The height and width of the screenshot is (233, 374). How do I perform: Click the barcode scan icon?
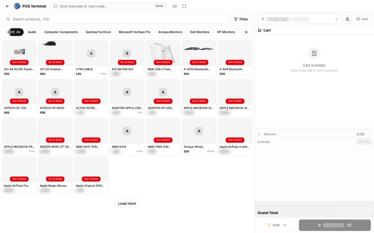(55, 6)
